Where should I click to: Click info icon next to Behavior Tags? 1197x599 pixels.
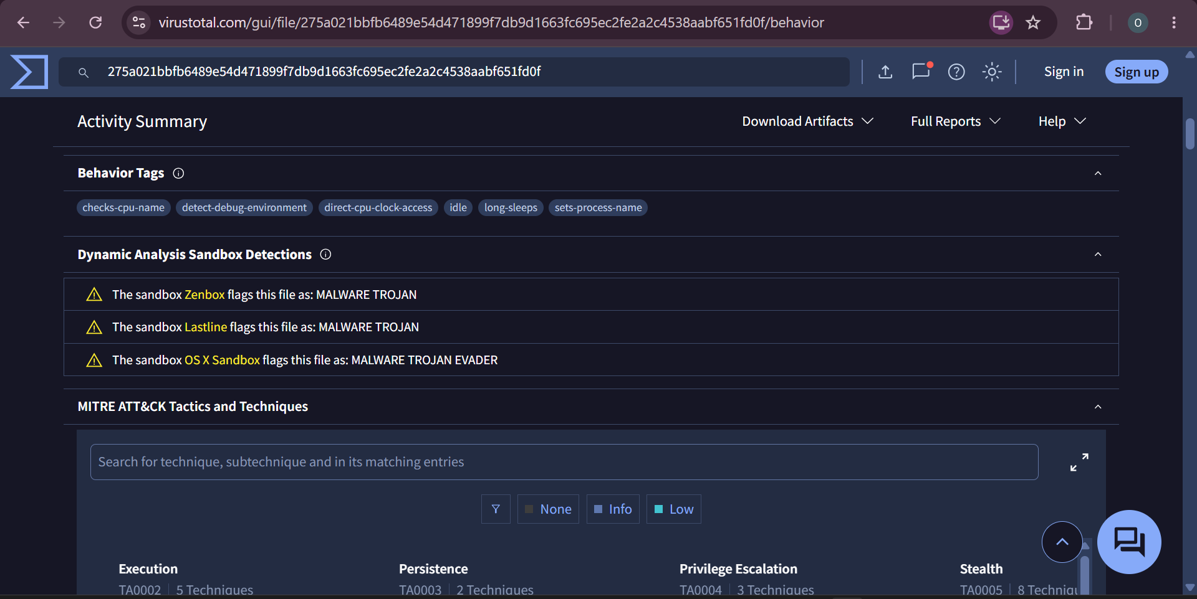(178, 173)
